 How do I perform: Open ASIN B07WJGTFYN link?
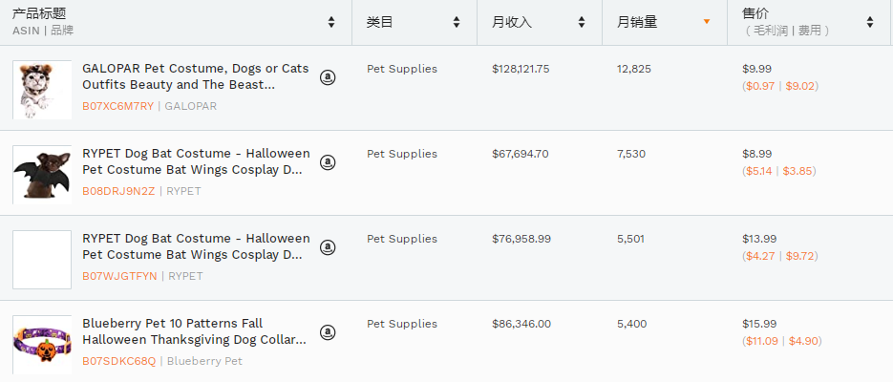(x=118, y=276)
